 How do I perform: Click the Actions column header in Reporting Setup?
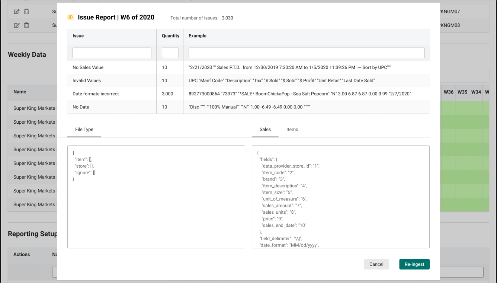22,254
